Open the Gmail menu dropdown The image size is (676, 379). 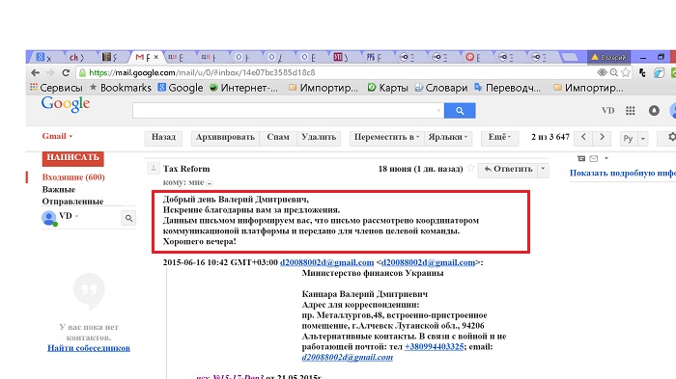click(x=57, y=136)
